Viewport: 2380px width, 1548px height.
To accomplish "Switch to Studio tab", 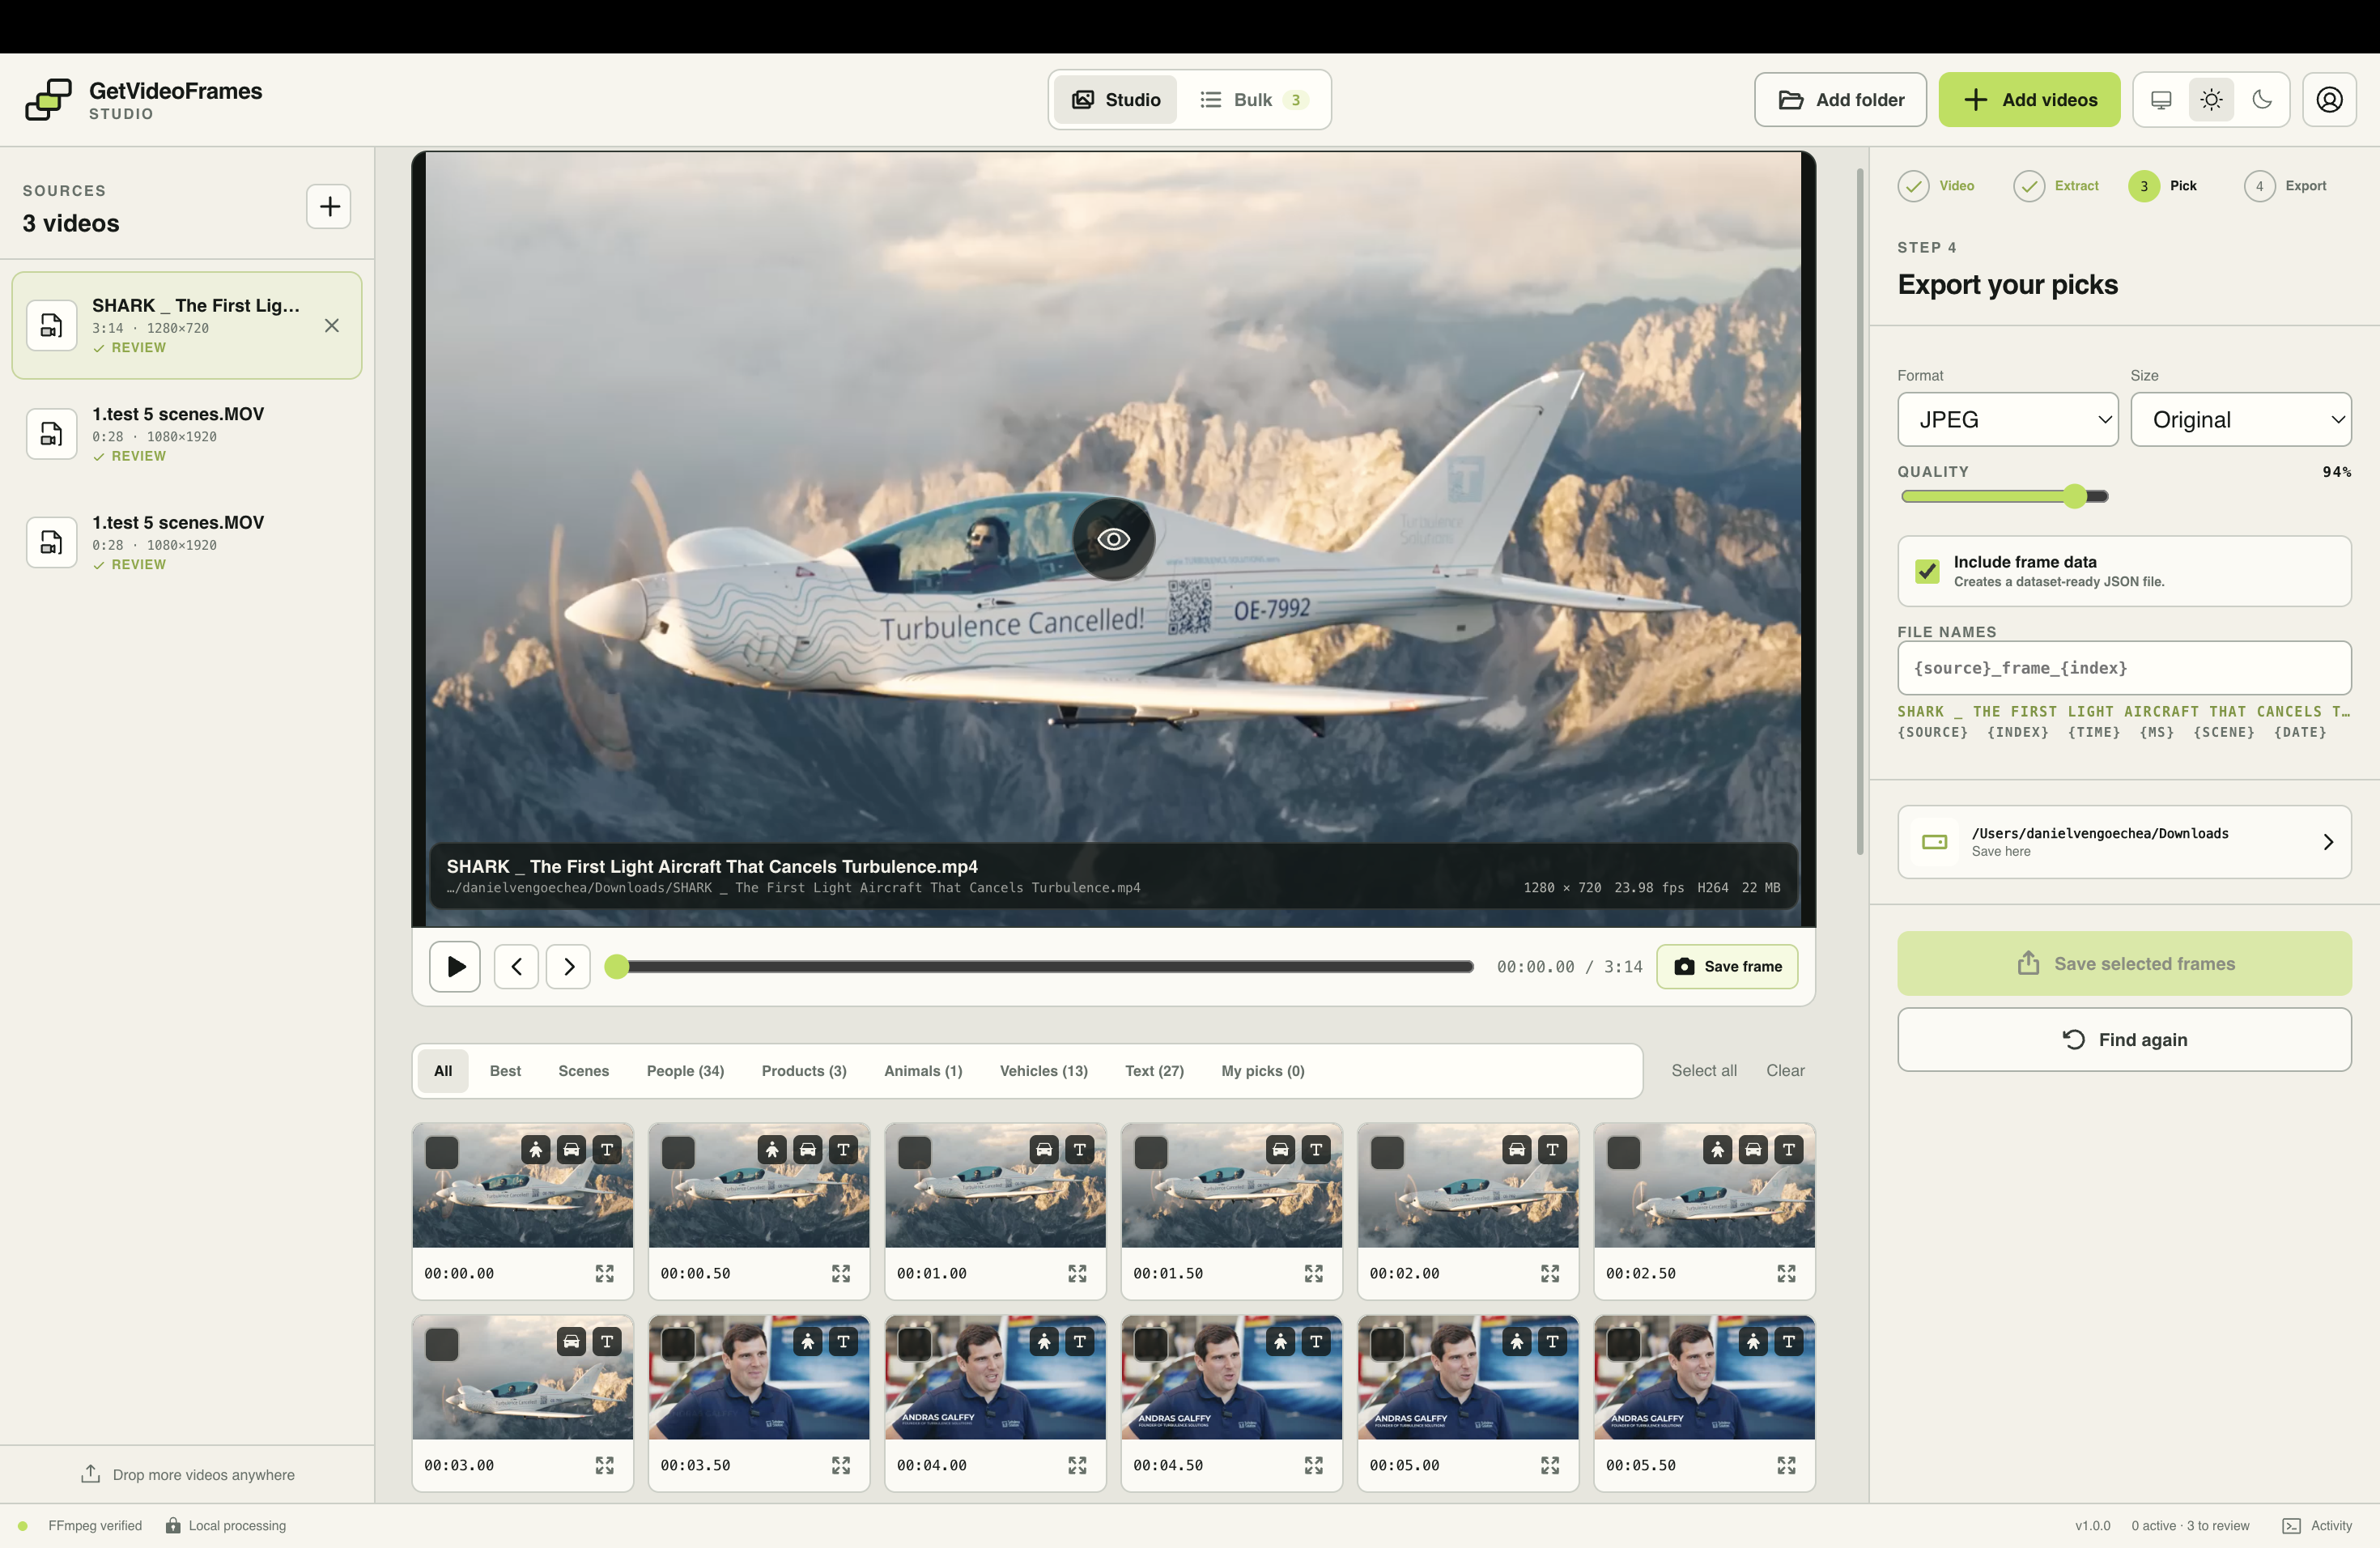I will click(1116, 100).
